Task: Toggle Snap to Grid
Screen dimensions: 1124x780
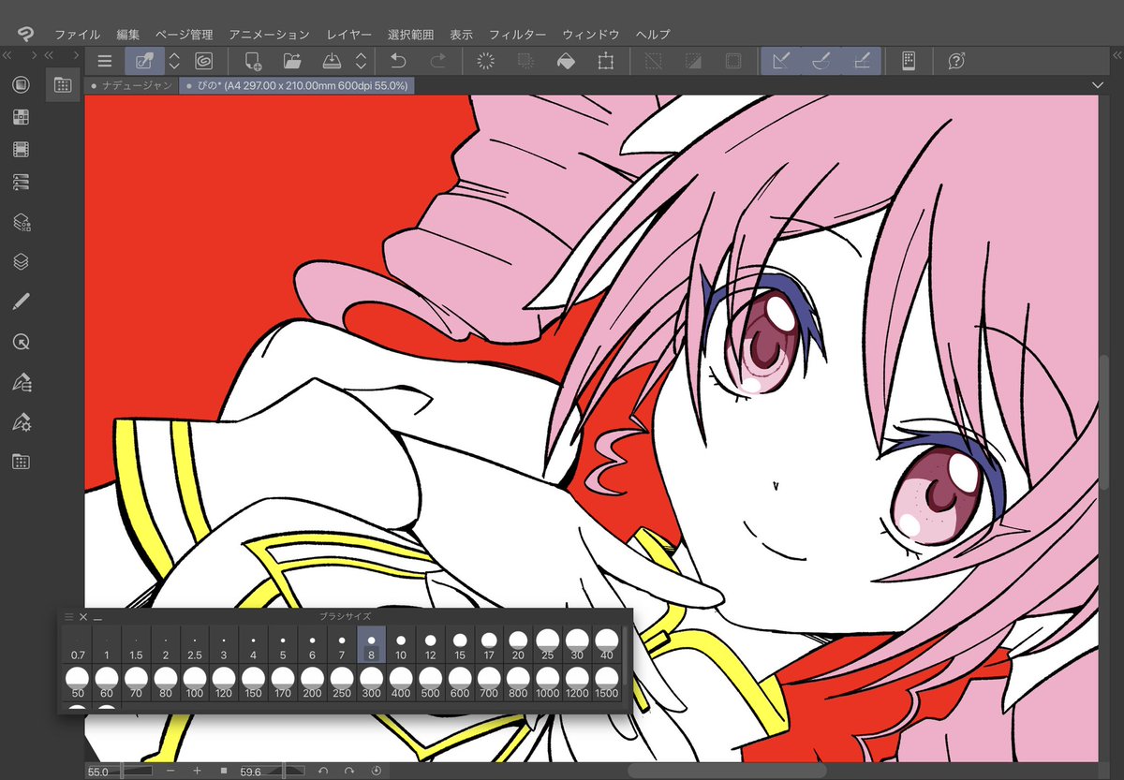Action: (861, 61)
